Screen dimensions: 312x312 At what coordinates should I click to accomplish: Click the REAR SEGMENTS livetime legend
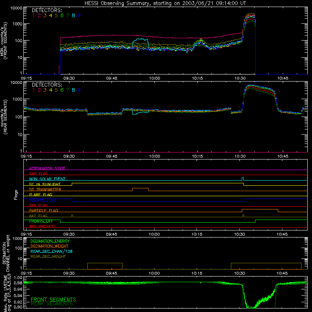[x=52, y=304]
